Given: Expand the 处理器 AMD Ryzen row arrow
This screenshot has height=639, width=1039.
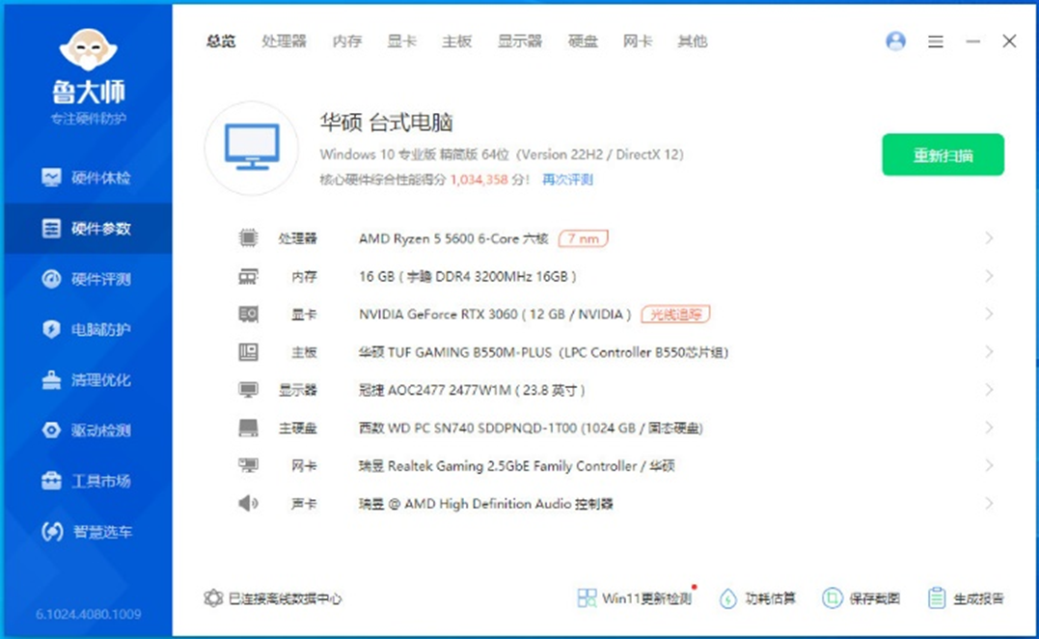Looking at the screenshot, I should point(989,238).
